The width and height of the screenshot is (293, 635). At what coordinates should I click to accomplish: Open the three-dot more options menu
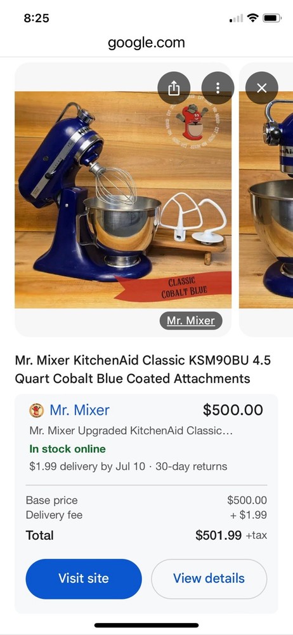tap(218, 88)
